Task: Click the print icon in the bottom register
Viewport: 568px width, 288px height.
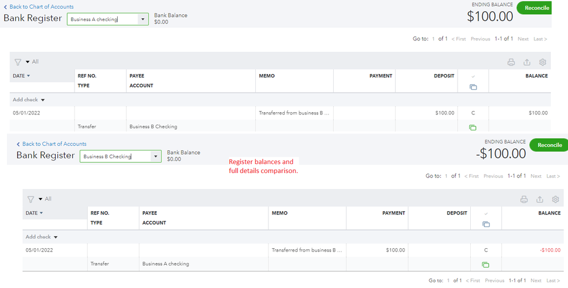Action: click(x=524, y=199)
